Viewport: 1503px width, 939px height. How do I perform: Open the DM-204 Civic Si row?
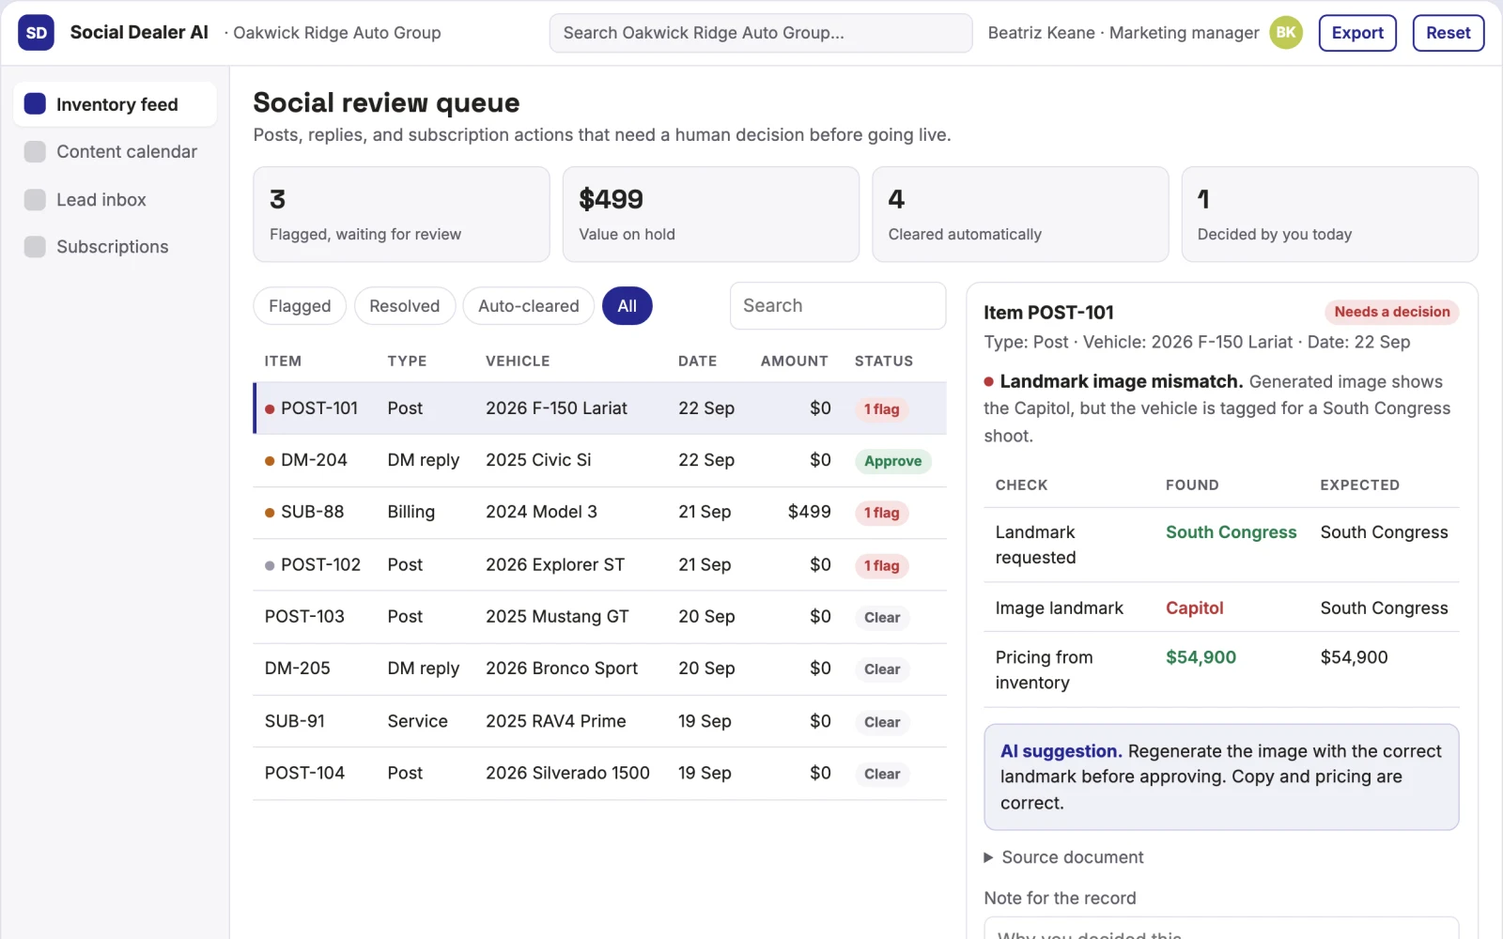click(599, 460)
